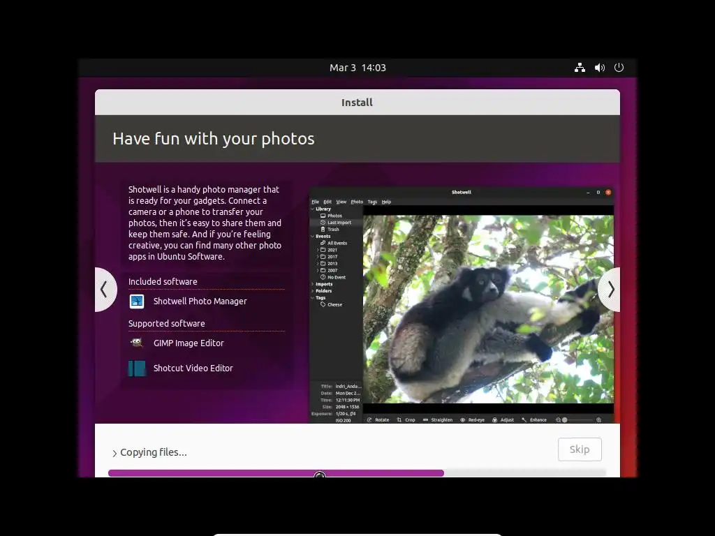
Task: Click the 'Install' window title
Action: coord(357,103)
